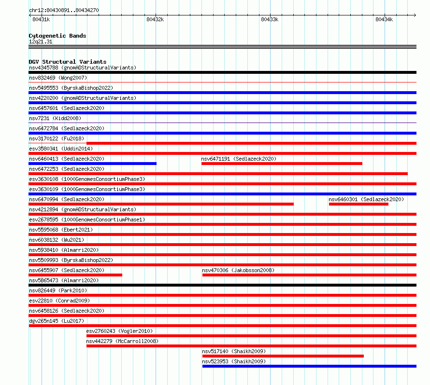430x385 pixels.
Task: Open nsv7231 (Kidd2008) variant
Action: click(x=55, y=118)
